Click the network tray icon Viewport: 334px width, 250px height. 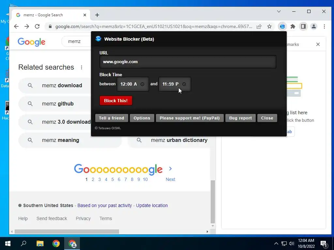[x=284, y=243]
